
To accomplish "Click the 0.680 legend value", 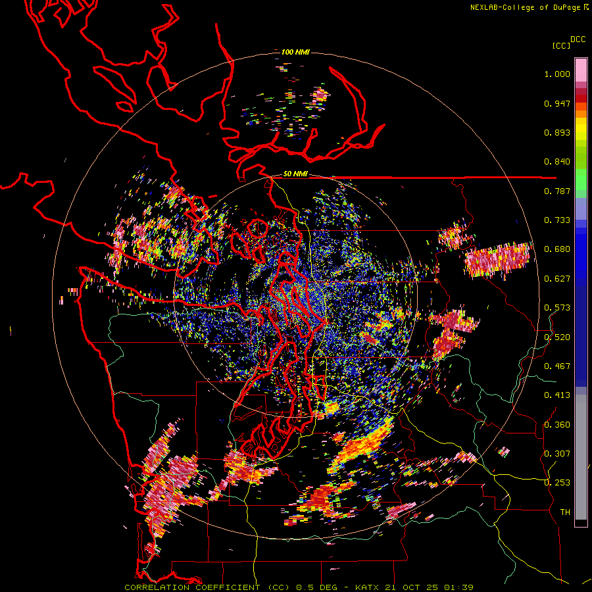I will [x=557, y=249].
